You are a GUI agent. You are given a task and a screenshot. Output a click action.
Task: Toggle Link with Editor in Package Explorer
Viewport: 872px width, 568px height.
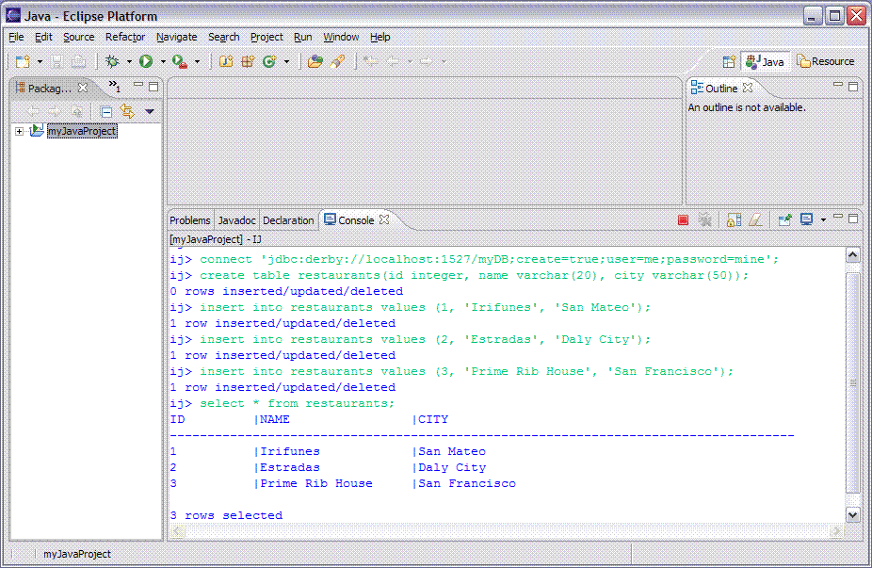(x=127, y=111)
